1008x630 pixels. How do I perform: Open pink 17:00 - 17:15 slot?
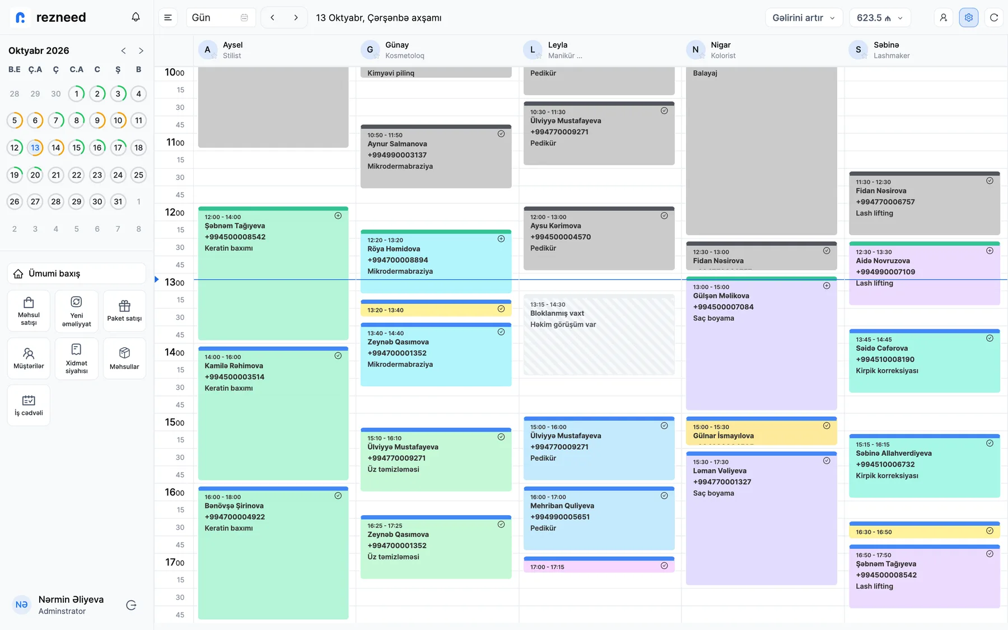pos(599,565)
